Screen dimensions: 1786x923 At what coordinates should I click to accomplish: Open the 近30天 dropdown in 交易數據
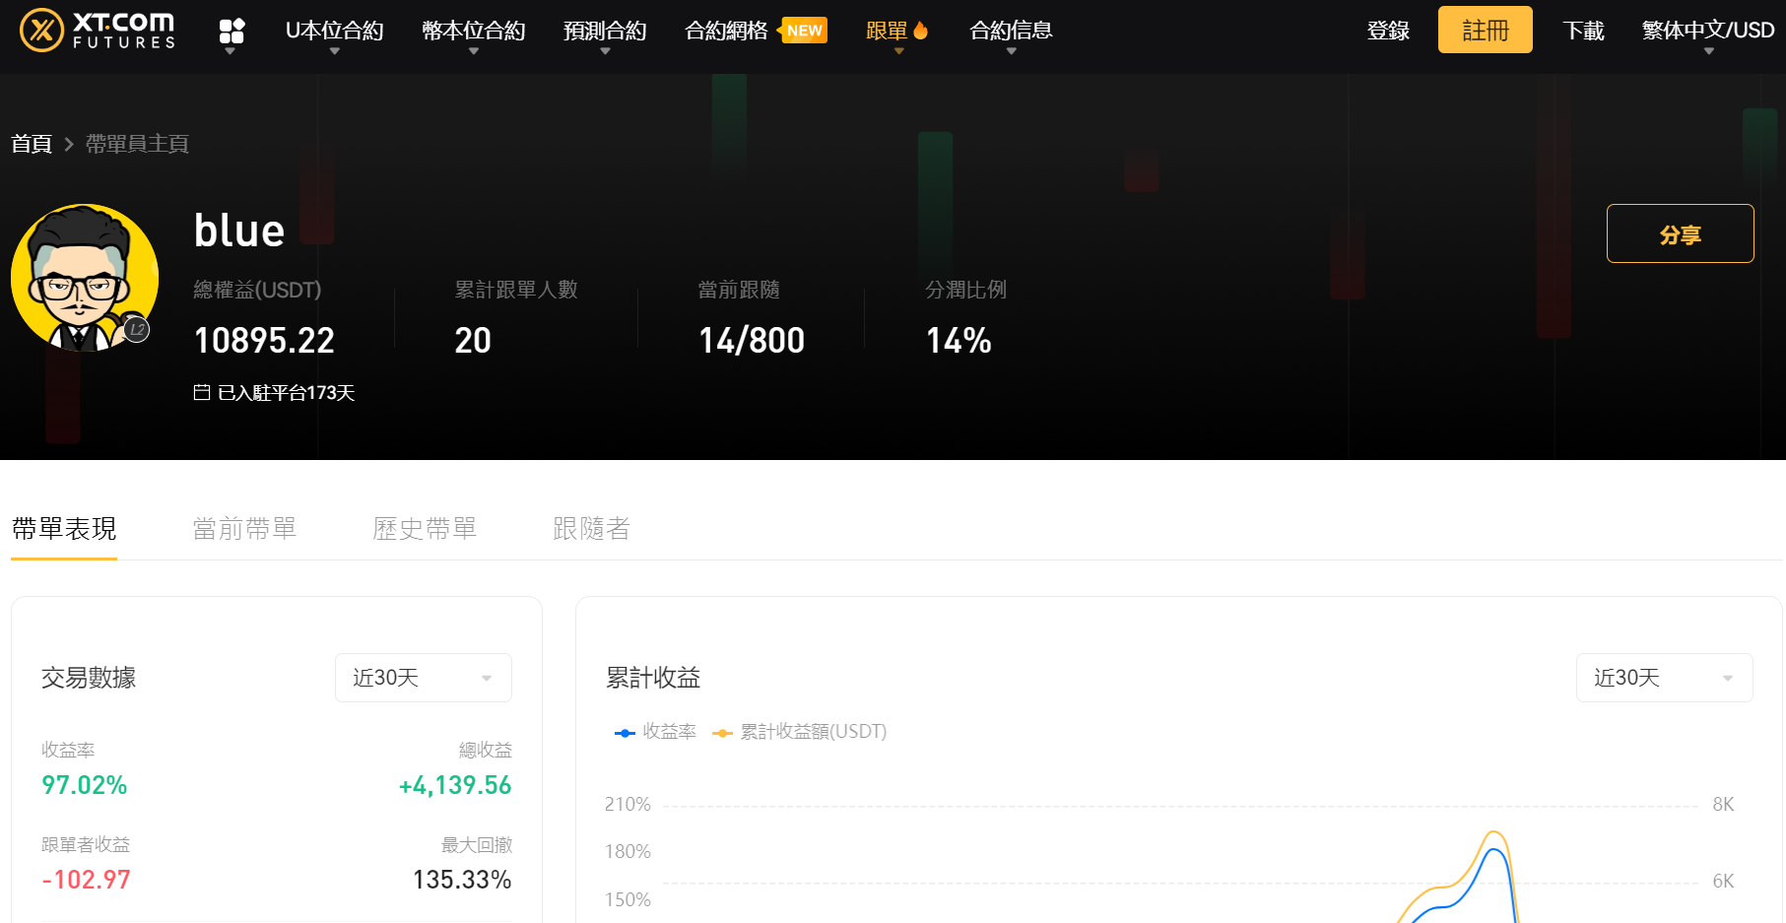(424, 678)
